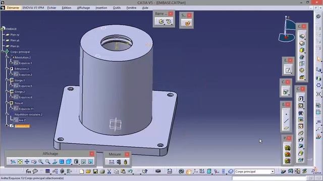Click the Apply Material sphere icon
The height and width of the screenshot is (181, 323).
(x=188, y=171)
